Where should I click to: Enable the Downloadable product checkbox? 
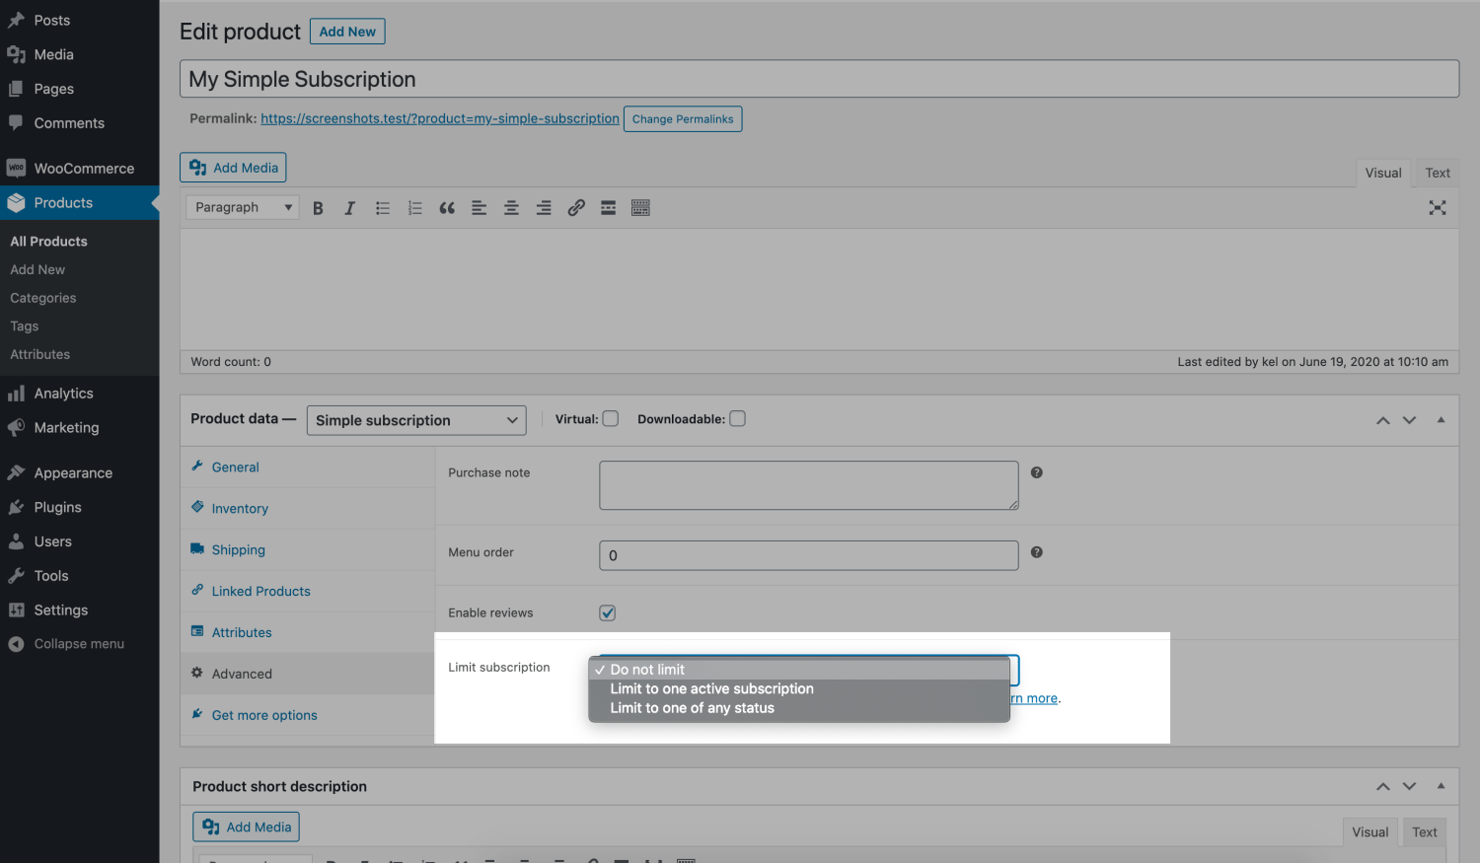click(737, 418)
